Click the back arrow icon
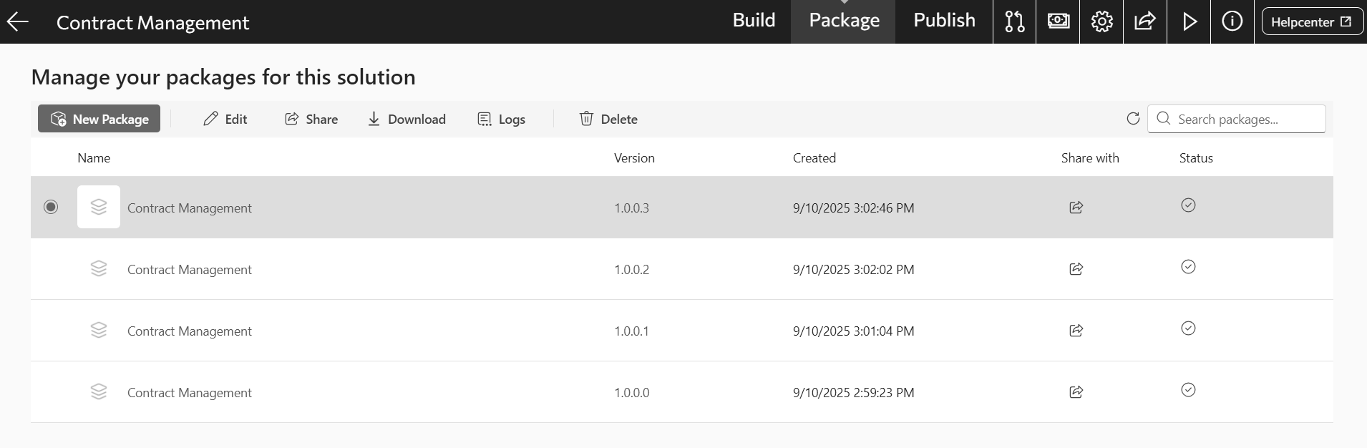The image size is (1367, 448). pyautogui.click(x=18, y=21)
